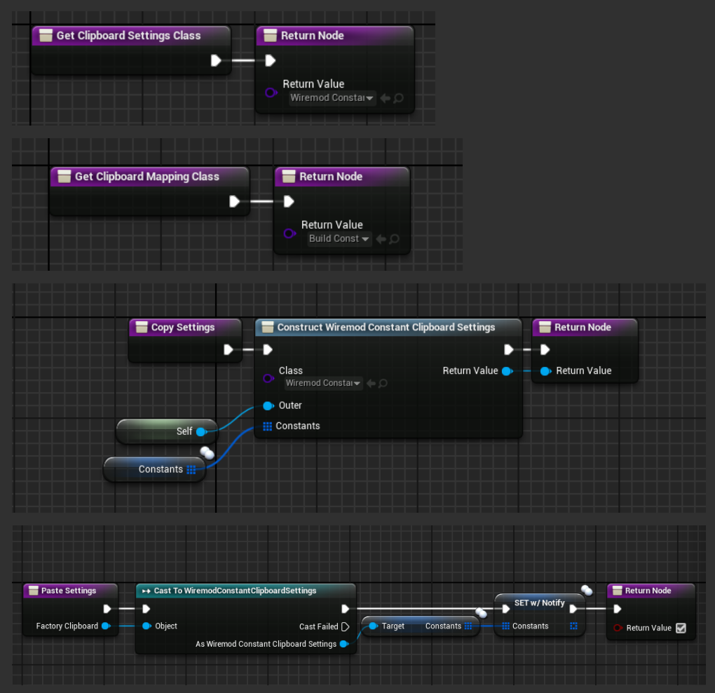This screenshot has width=715, height=693.
Task: Click the use-selected arrow beside the Construct node Class dropdown
Action: (x=372, y=383)
